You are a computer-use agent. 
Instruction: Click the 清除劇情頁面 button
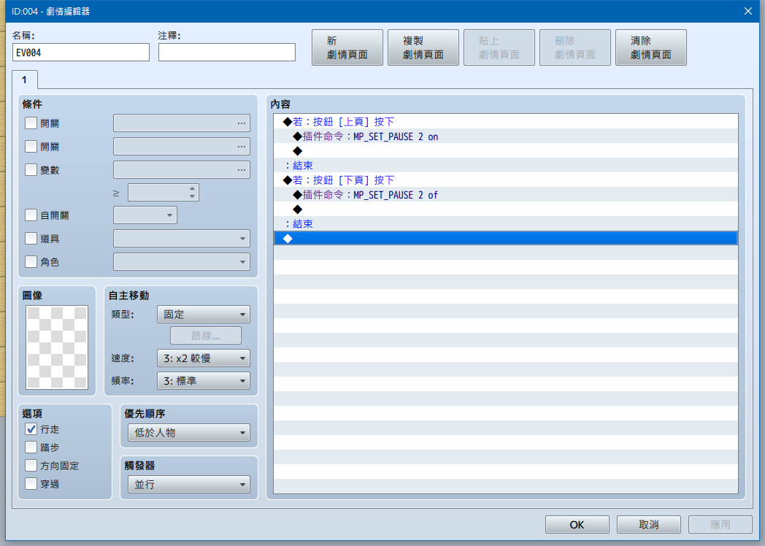[651, 47]
